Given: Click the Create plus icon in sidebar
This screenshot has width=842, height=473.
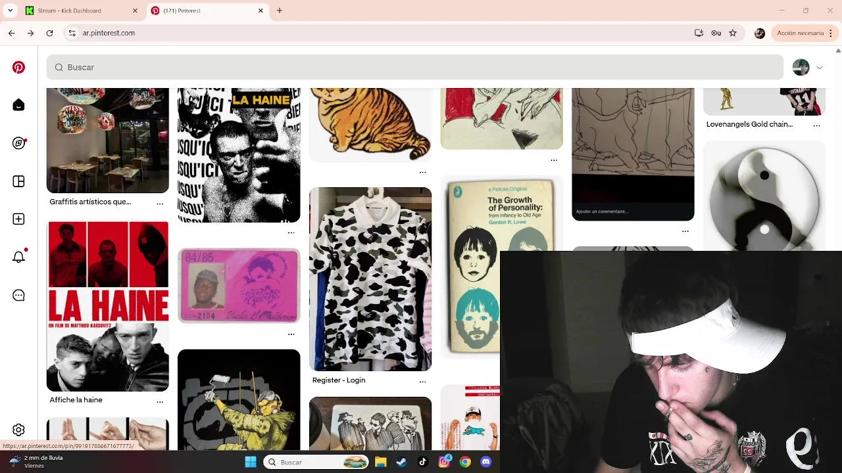Looking at the screenshot, I should [18, 219].
